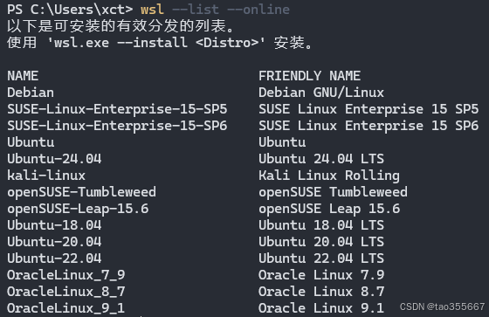
Task: Click the '--list' argument text
Action: point(196,10)
